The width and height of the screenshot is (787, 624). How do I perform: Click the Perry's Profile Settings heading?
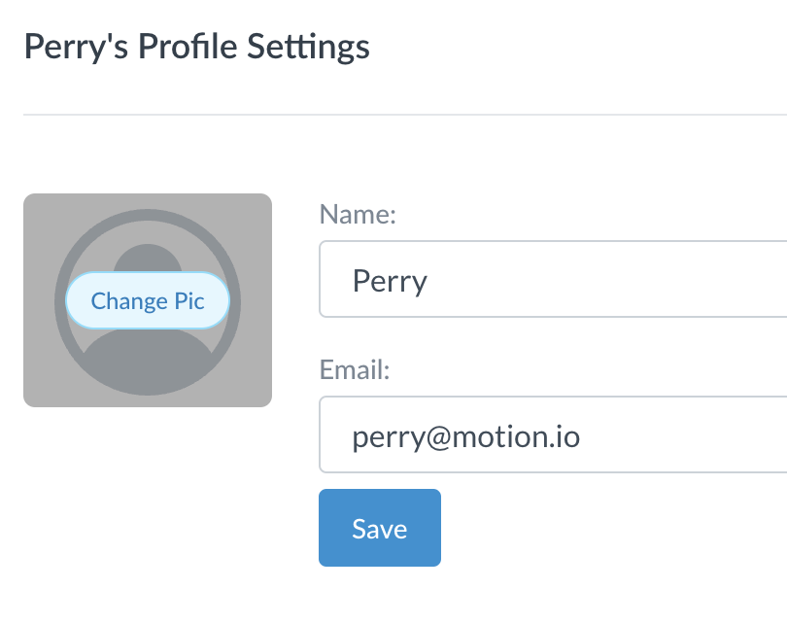(197, 47)
